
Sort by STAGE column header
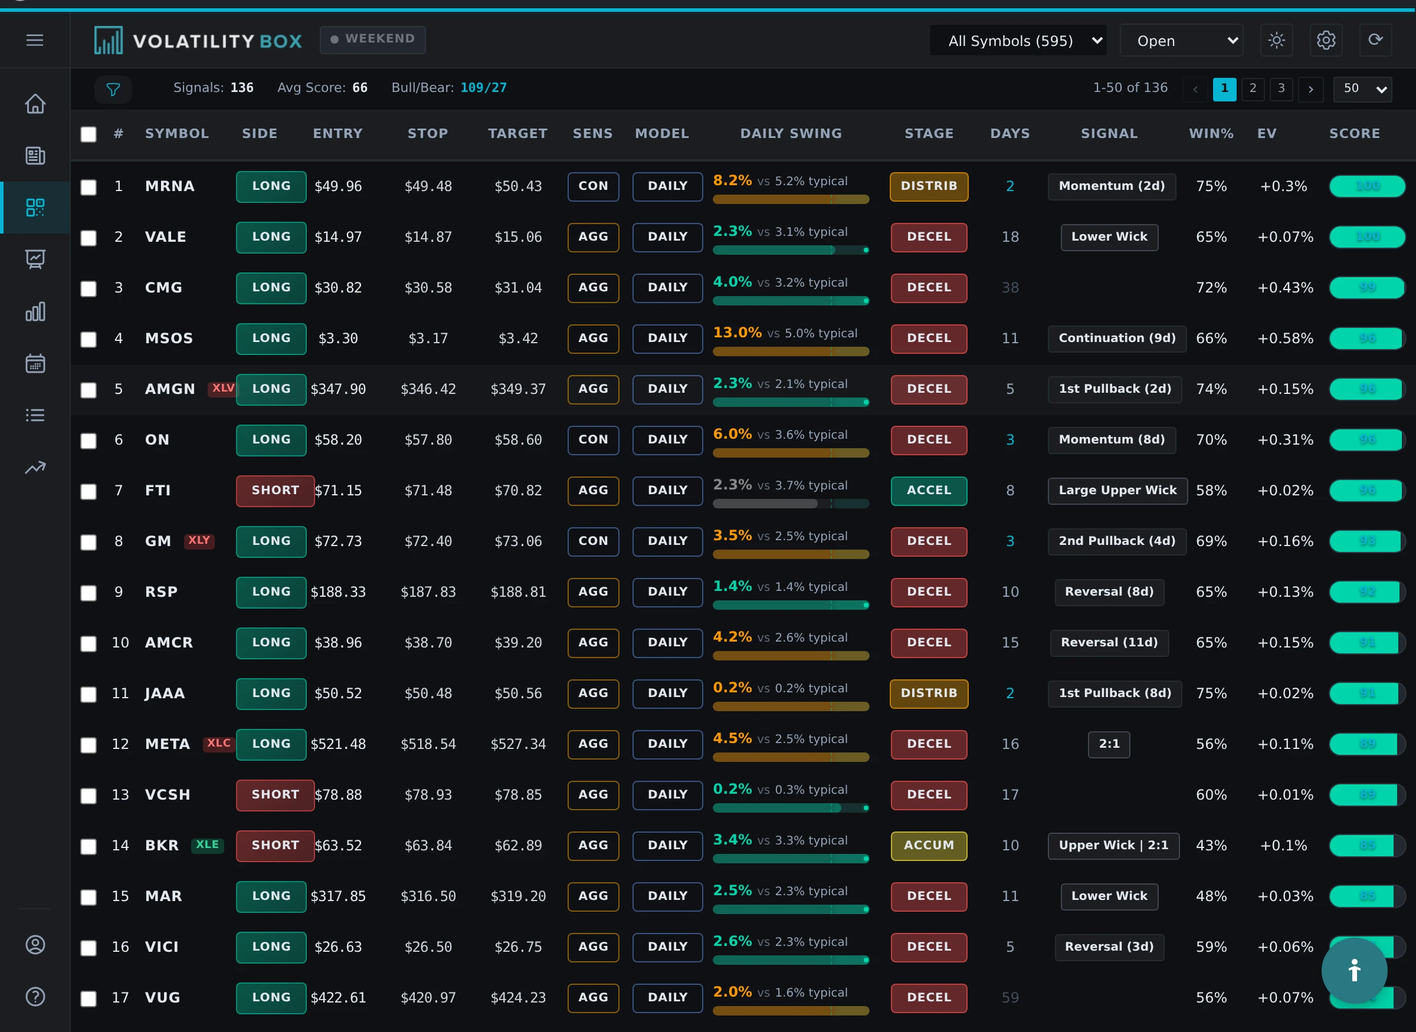click(929, 134)
